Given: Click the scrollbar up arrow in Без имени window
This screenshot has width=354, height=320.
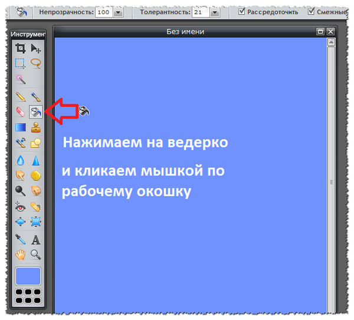Looking at the screenshot, I should pos(331,42).
